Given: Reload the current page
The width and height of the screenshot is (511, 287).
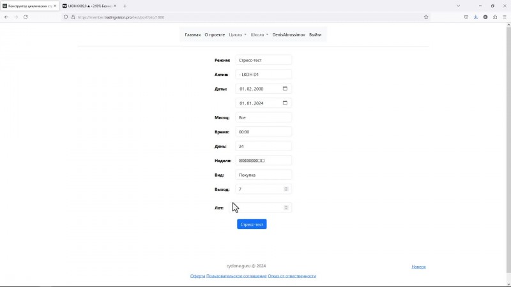Looking at the screenshot, I should tap(26, 17).
